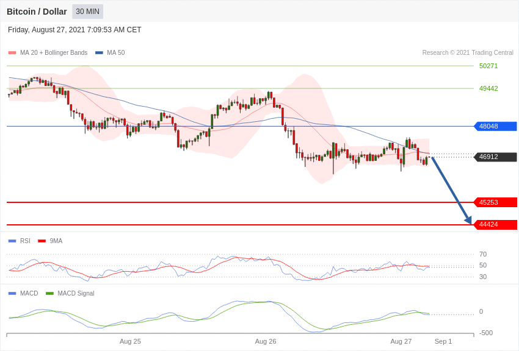Click the MA 20 + Bollinger Bands pink legend swatch
The image size is (519, 351).
12,53
